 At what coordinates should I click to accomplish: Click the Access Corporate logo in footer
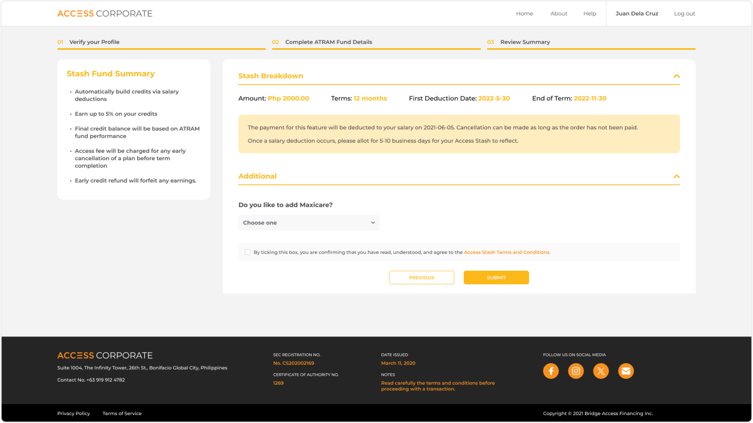(105, 355)
